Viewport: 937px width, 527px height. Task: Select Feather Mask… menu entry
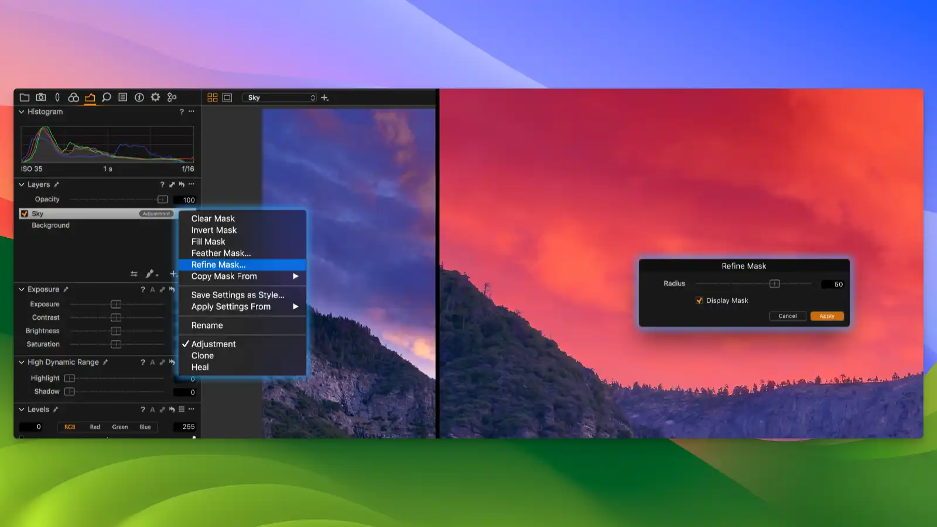(221, 253)
